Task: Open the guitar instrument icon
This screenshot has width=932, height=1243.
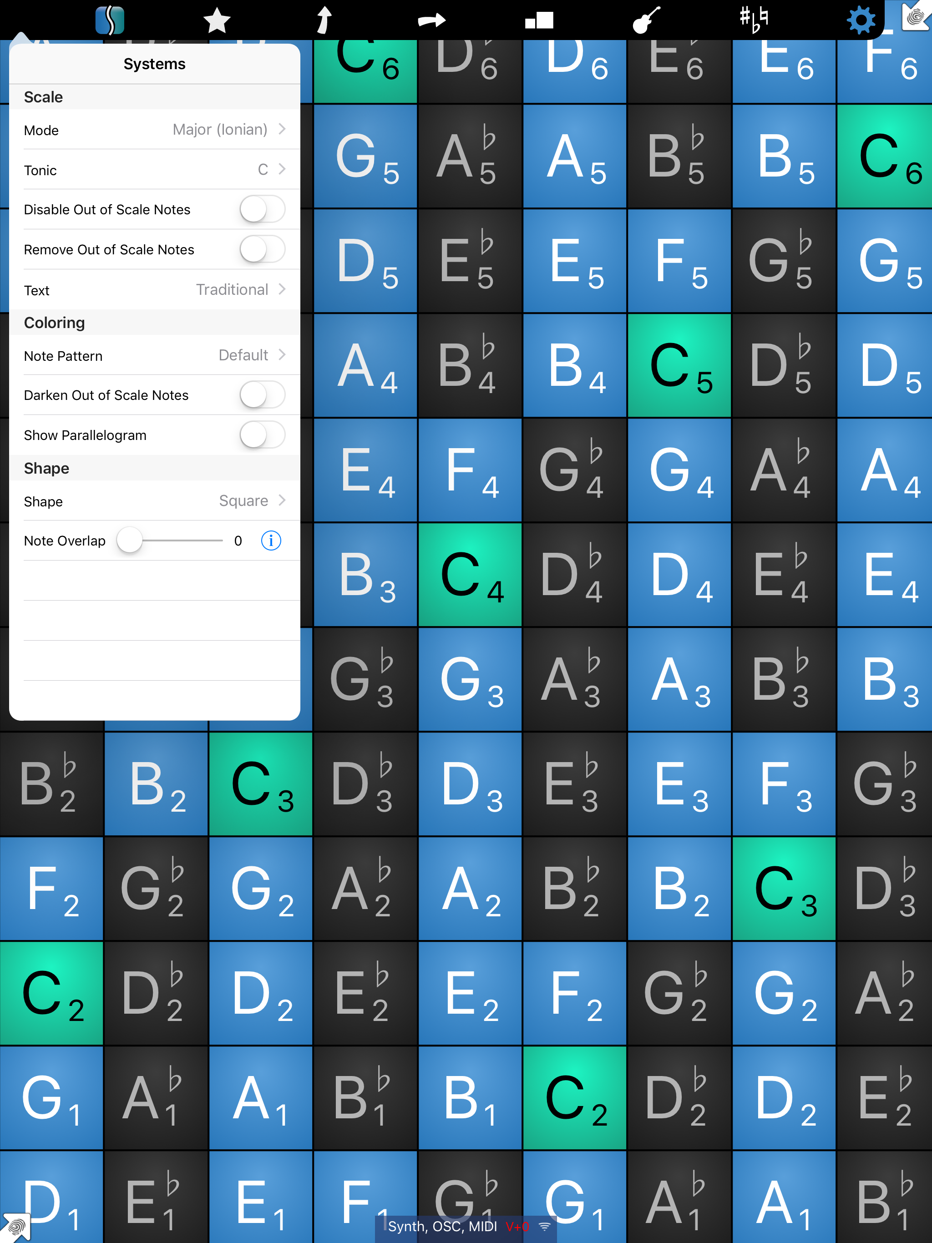Action: click(x=646, y=21)
